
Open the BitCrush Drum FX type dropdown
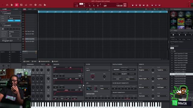tap(144, 87)
